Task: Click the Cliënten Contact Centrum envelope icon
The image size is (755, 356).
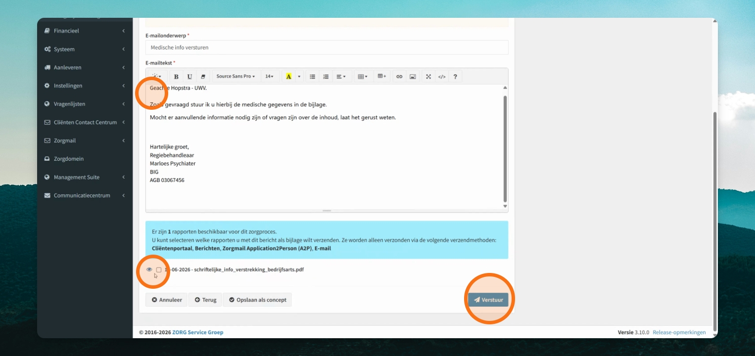Action: [x=47, y=122]
